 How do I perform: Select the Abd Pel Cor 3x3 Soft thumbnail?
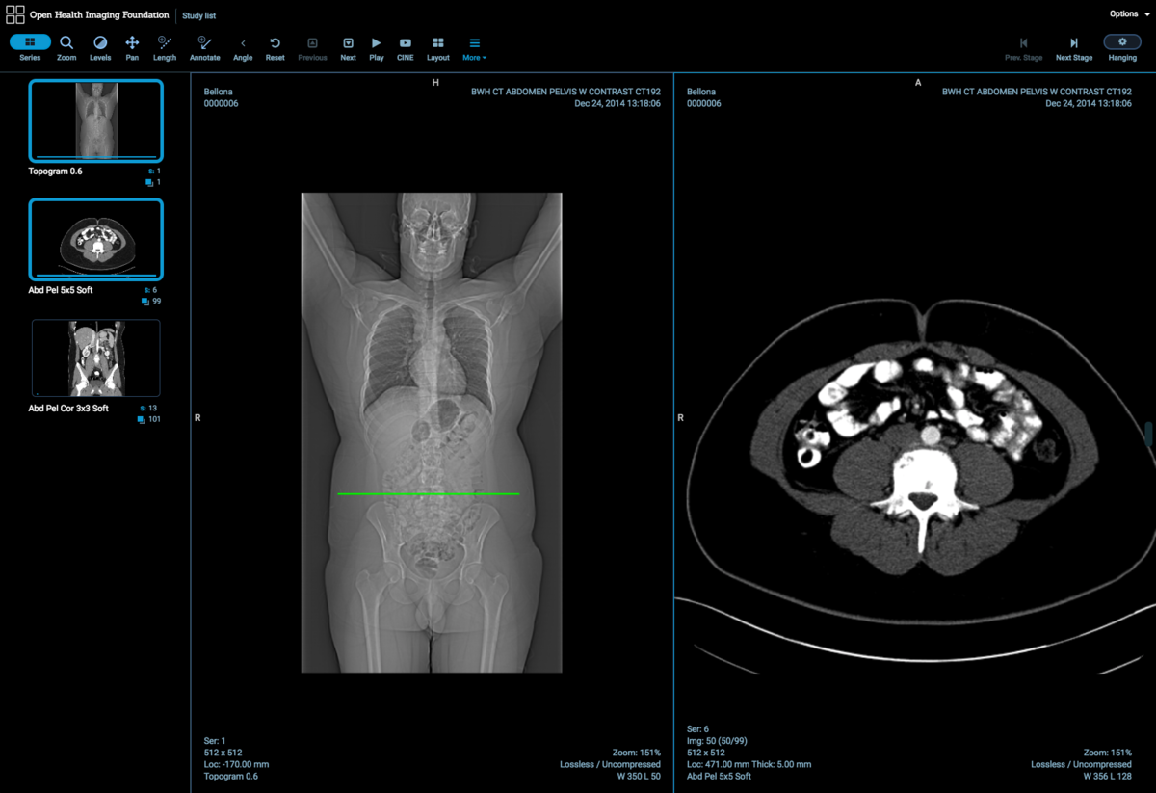pyautogui.click(x=96, y=358)
